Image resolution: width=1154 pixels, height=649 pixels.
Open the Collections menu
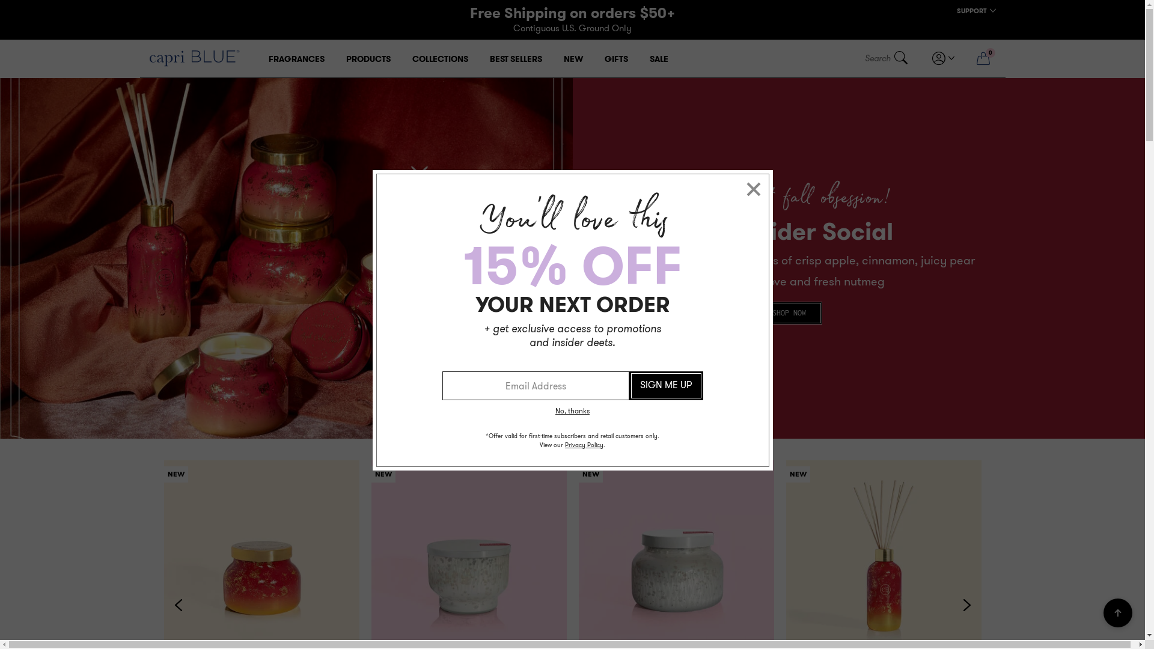pos(440,59)
